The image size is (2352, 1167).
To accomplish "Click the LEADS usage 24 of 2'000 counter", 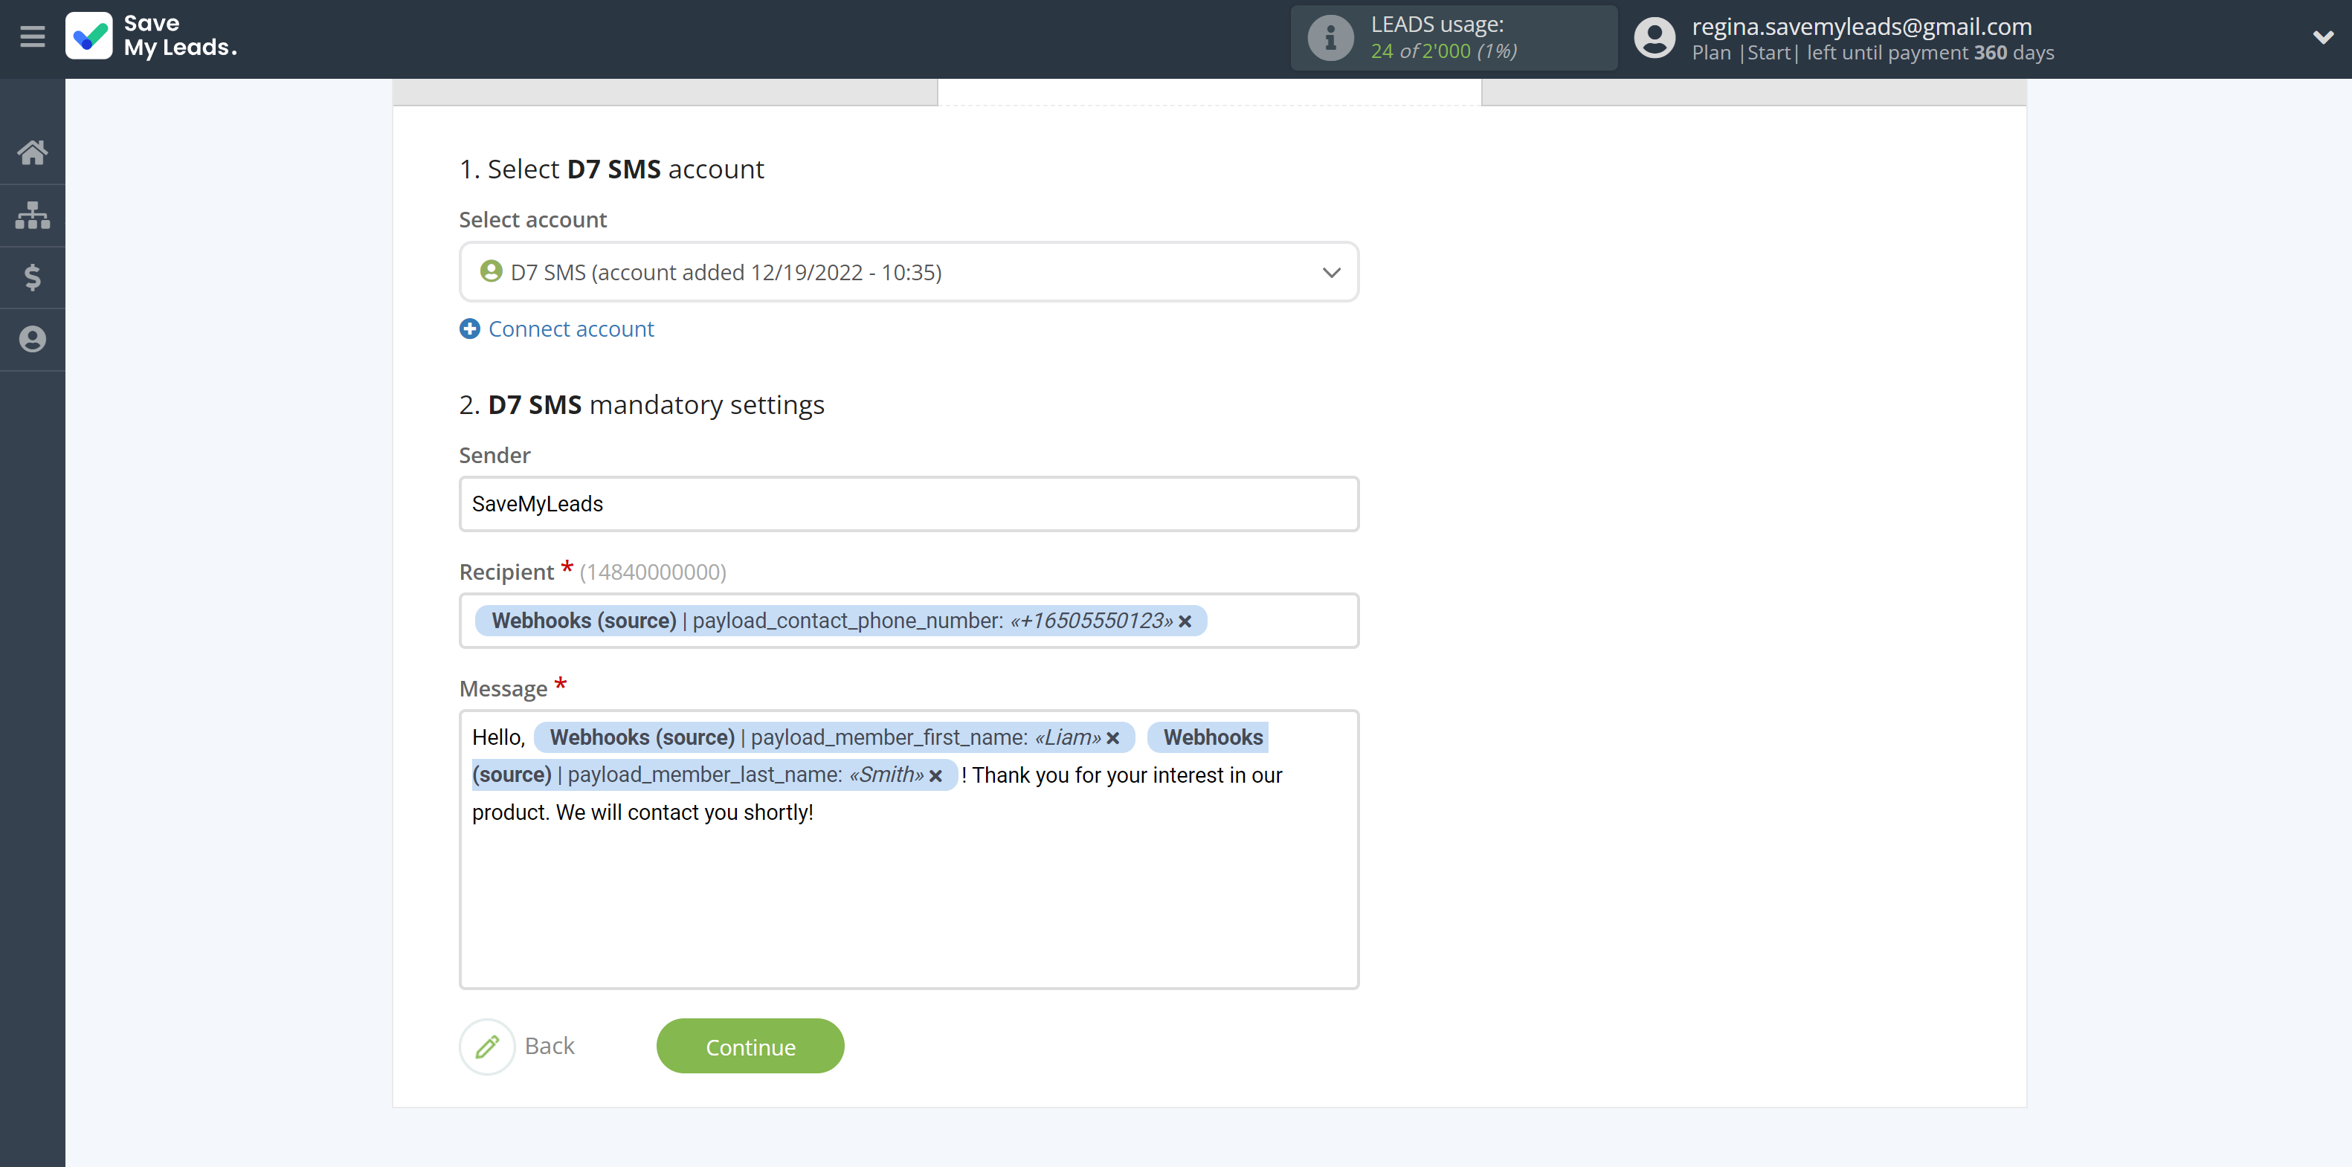I will (x=1443, y=51).
